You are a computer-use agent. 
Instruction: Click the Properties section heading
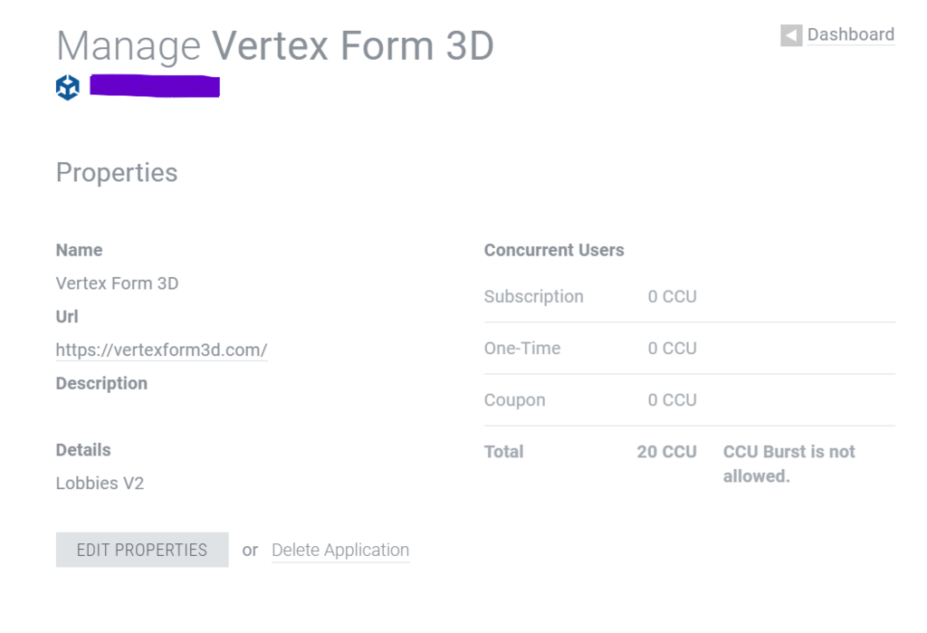coord(117,172)
